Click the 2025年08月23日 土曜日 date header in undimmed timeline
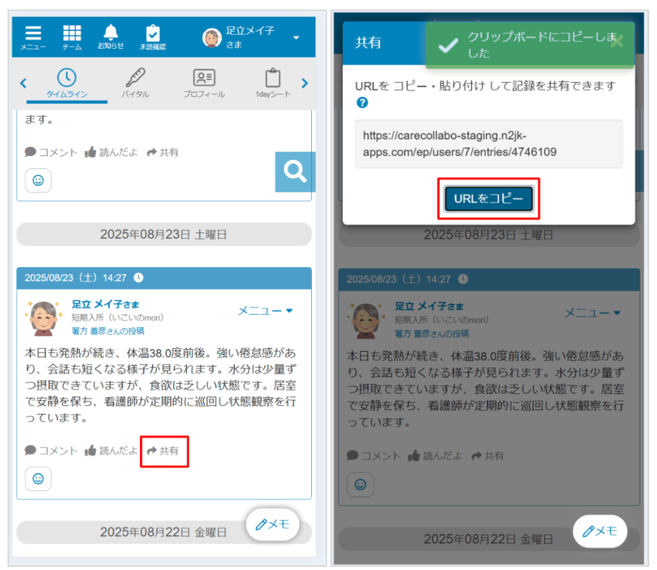 [x=164, y=234]
